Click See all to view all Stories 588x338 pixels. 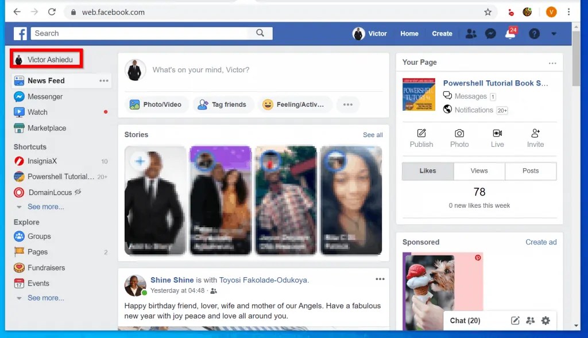click(372, 134)
